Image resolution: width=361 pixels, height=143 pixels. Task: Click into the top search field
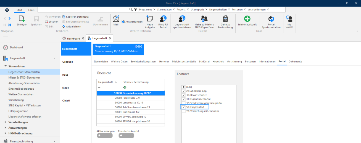tap(83, 9)
